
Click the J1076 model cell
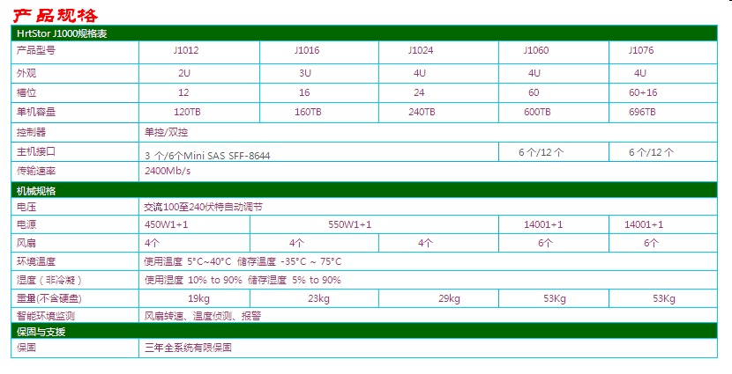coord(641,52)
